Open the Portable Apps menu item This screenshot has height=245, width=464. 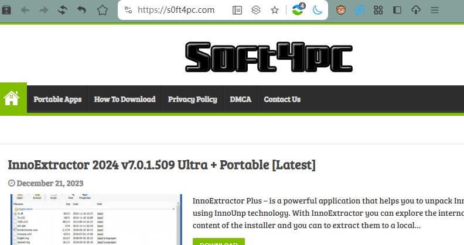[x=57, y=99]
